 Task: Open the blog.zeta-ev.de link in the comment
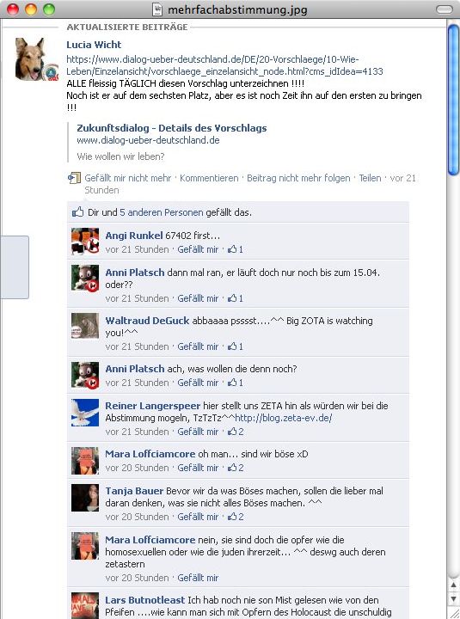[283, 418]
